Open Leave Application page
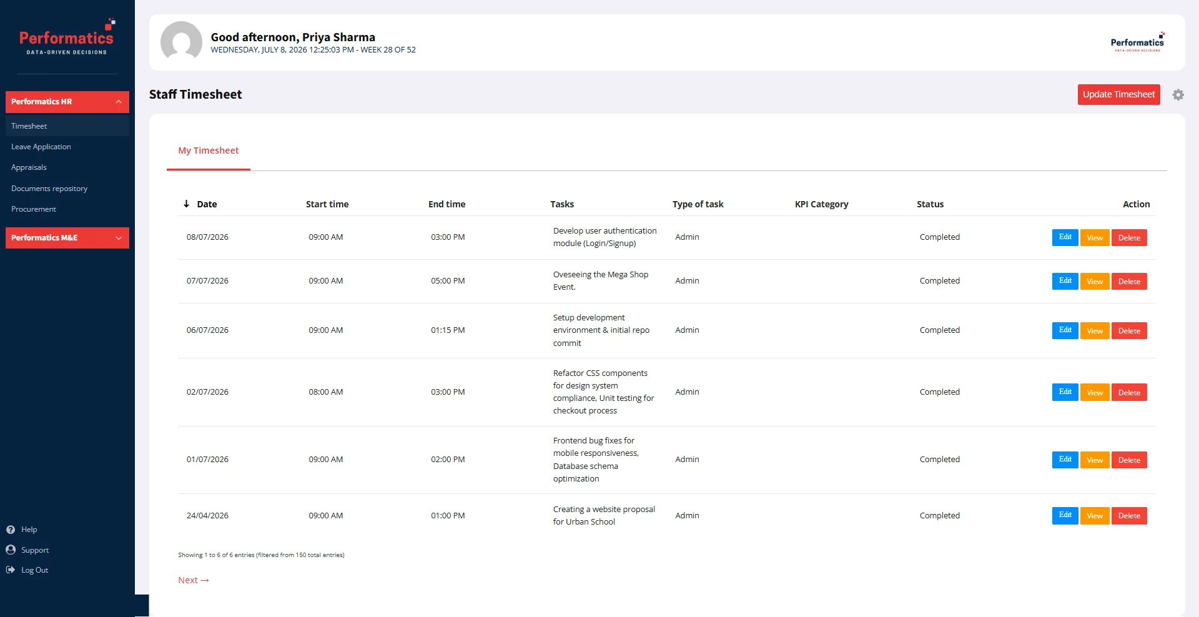This screenshot has width=1199, height=617. tap(41, 147)
